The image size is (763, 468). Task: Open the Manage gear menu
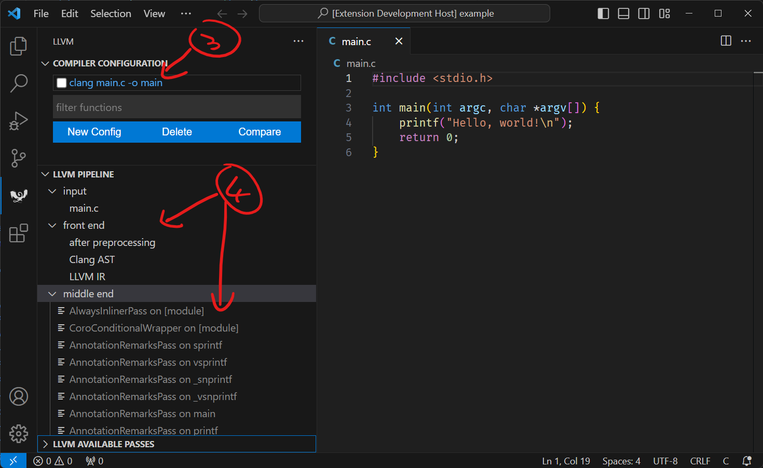[18, 434]
